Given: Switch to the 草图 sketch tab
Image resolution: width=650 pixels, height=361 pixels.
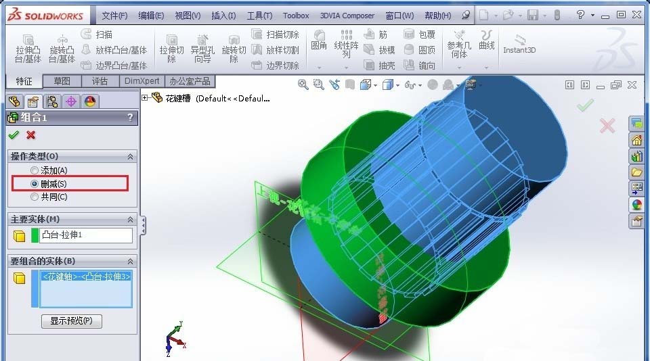Looking at the screenshot, I should coord(62,81).
